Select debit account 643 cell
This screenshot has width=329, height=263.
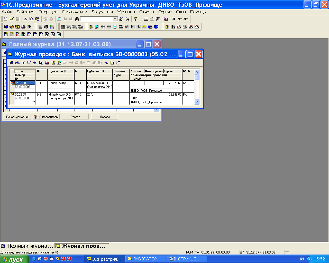tap(42, 98)
